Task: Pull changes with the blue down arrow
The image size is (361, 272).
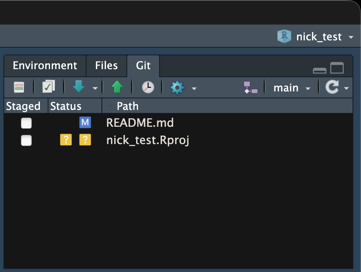Action: point(79,88)
